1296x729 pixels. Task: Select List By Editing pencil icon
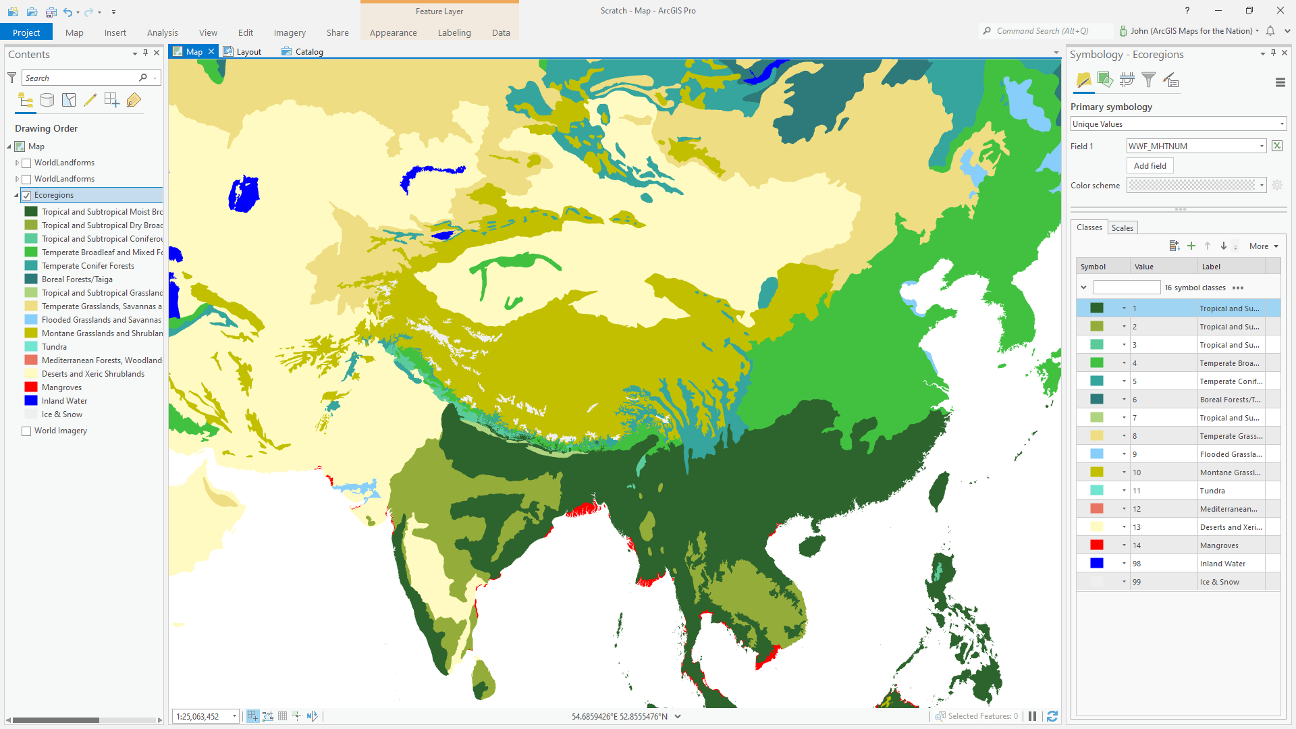(90, 101)
